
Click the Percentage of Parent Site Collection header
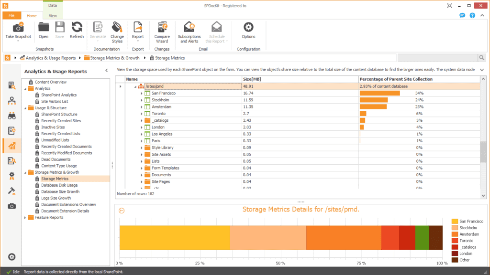pyautogui.click(x=419, y=79)
